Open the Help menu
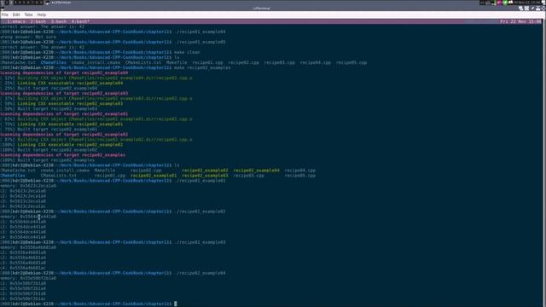The height and width of the screenshot is (307, 546). point(42,14)
